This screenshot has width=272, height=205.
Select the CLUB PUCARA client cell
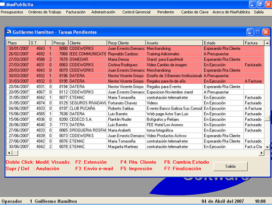pos(88,108)
